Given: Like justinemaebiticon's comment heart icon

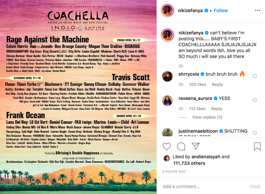Looking at the screenshot, I should tap(255, 133).
